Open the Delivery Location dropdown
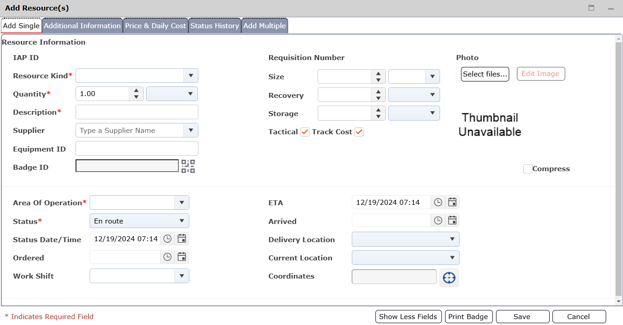Viewport: 623px width, 325px height. click(405, 239)
